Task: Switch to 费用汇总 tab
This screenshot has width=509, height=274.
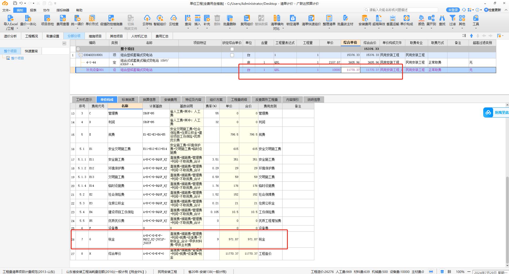Action: click(162, 36)
